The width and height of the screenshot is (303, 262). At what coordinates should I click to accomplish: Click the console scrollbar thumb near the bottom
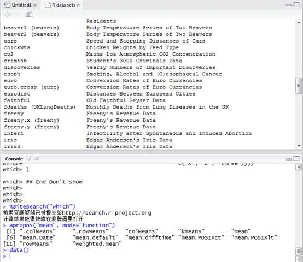pyautogui.click(x=299, y=252)
